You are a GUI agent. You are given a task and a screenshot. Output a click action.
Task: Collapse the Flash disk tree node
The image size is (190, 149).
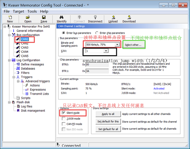[9, 102]
